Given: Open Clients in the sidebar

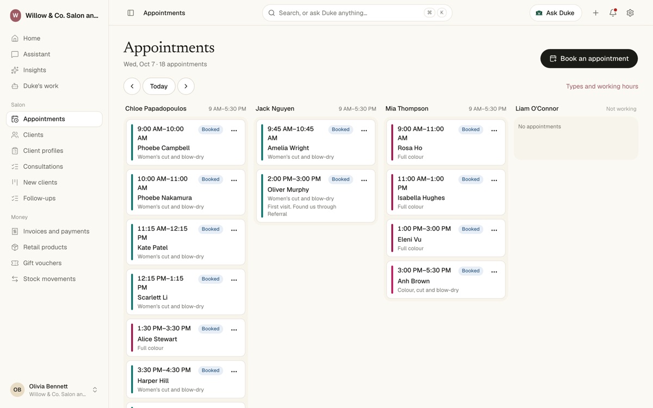Looking at the screenshot, I should click(x=54, y=135).
